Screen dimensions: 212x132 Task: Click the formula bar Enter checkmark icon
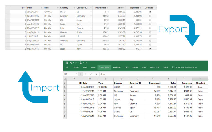click(x=91, y=74)
